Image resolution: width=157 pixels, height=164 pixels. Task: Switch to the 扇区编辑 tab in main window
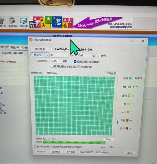pos(19,53)
